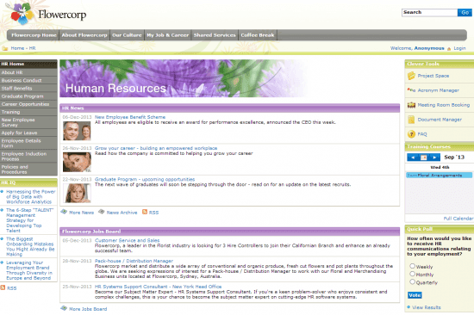Open Career Opportunities sidebar item
This screenshot has width=474, height=315.
click(28, 104)
